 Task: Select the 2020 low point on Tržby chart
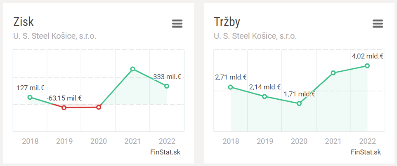(x=299, y=103)
